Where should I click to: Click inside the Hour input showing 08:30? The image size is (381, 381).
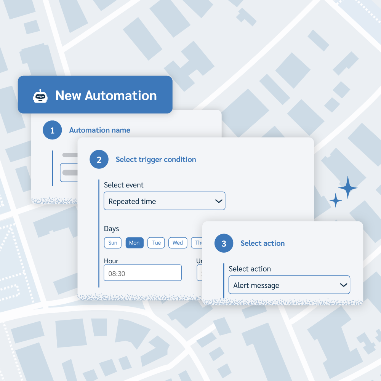[142, 272]
